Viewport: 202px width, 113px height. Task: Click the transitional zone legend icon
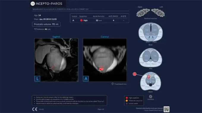(x=113, y=84)
